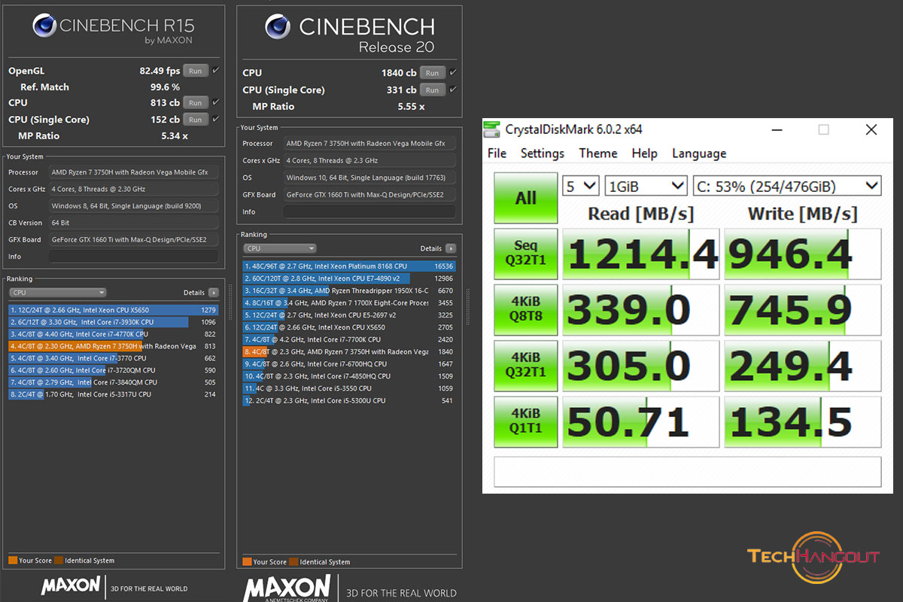This screenshot has width=903, height=602.
Task: Select Xeon Platinum 8168 row in R20
Action: click(349, 266)
